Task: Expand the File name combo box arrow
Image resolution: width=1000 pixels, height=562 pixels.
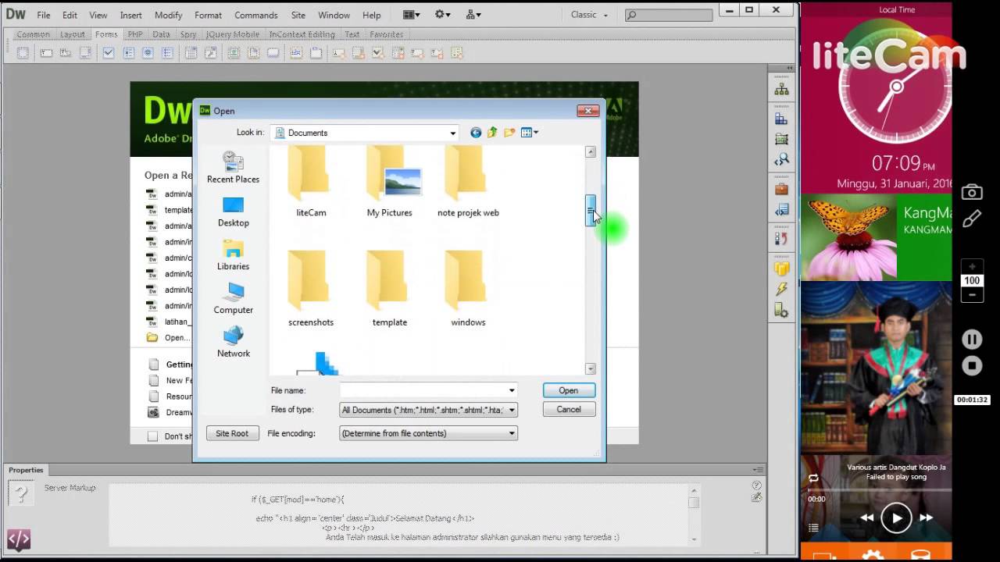Action: (x=512, y=390)
